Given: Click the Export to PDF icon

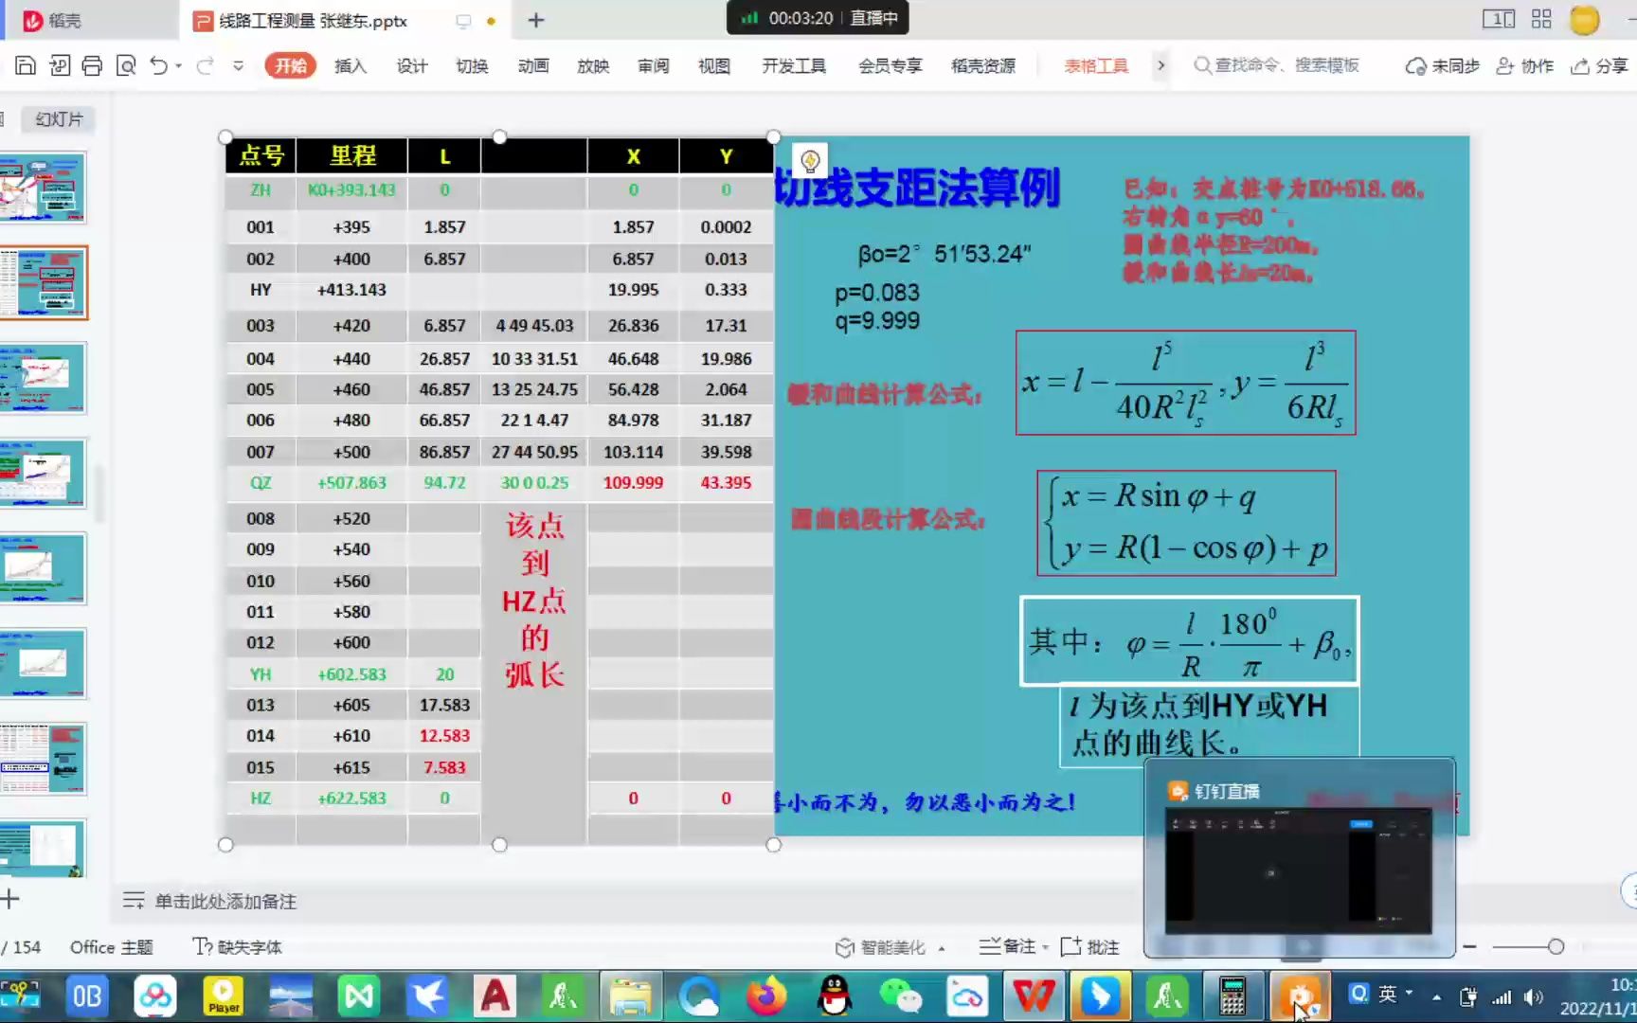Looking at the screenshot, I should click(60, 65).
